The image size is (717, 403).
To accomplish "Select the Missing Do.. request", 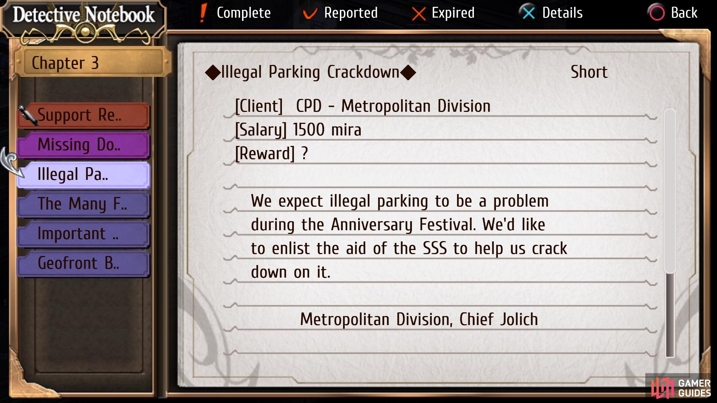I will pyautogui.click(x=84, y=145).
